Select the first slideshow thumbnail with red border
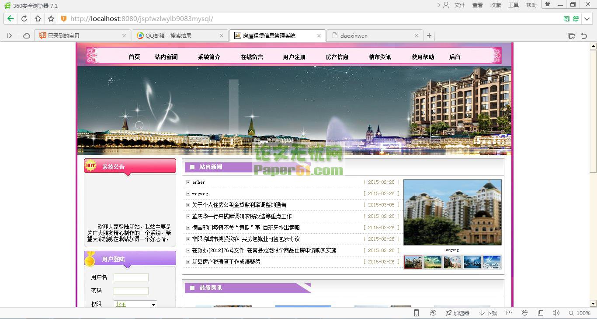Image resolution: width=597 pixels, height=319 pixels. click(x=413, y=262)
